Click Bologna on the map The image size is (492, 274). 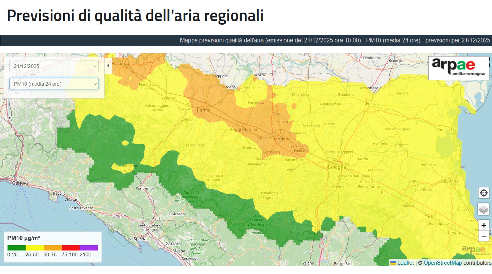click(337, 167)
